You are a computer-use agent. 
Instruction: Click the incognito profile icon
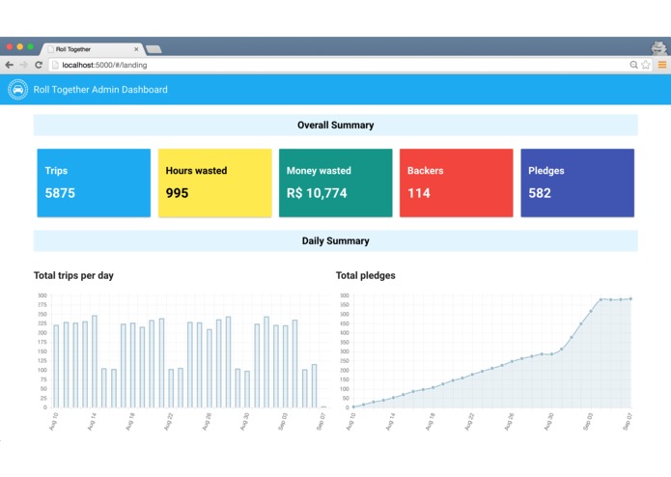[x=658, y=48]
